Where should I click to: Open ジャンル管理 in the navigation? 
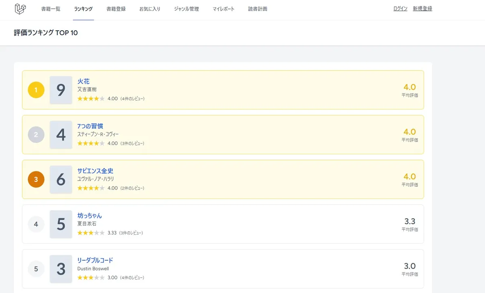[186, 9]
